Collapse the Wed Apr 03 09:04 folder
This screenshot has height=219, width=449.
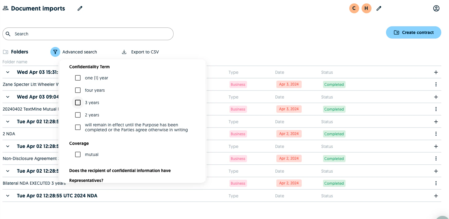pos(8,97)
